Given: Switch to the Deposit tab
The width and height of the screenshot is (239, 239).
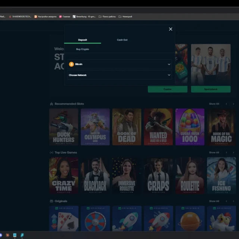Looking at the screenshot, I should 83,40.
